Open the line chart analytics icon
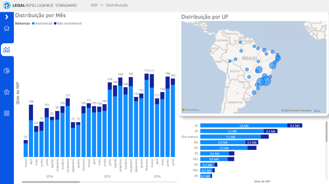This screenshot has width=329, height=184. click(x=6, y=49)
